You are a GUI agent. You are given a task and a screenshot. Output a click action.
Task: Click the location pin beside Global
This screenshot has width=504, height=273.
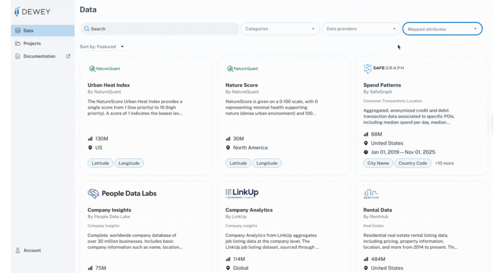click(228, 268)
